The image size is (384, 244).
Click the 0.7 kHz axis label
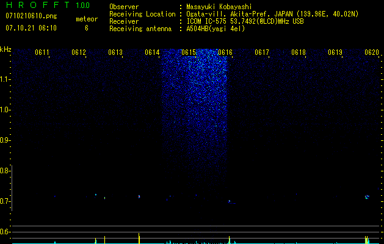5,201
